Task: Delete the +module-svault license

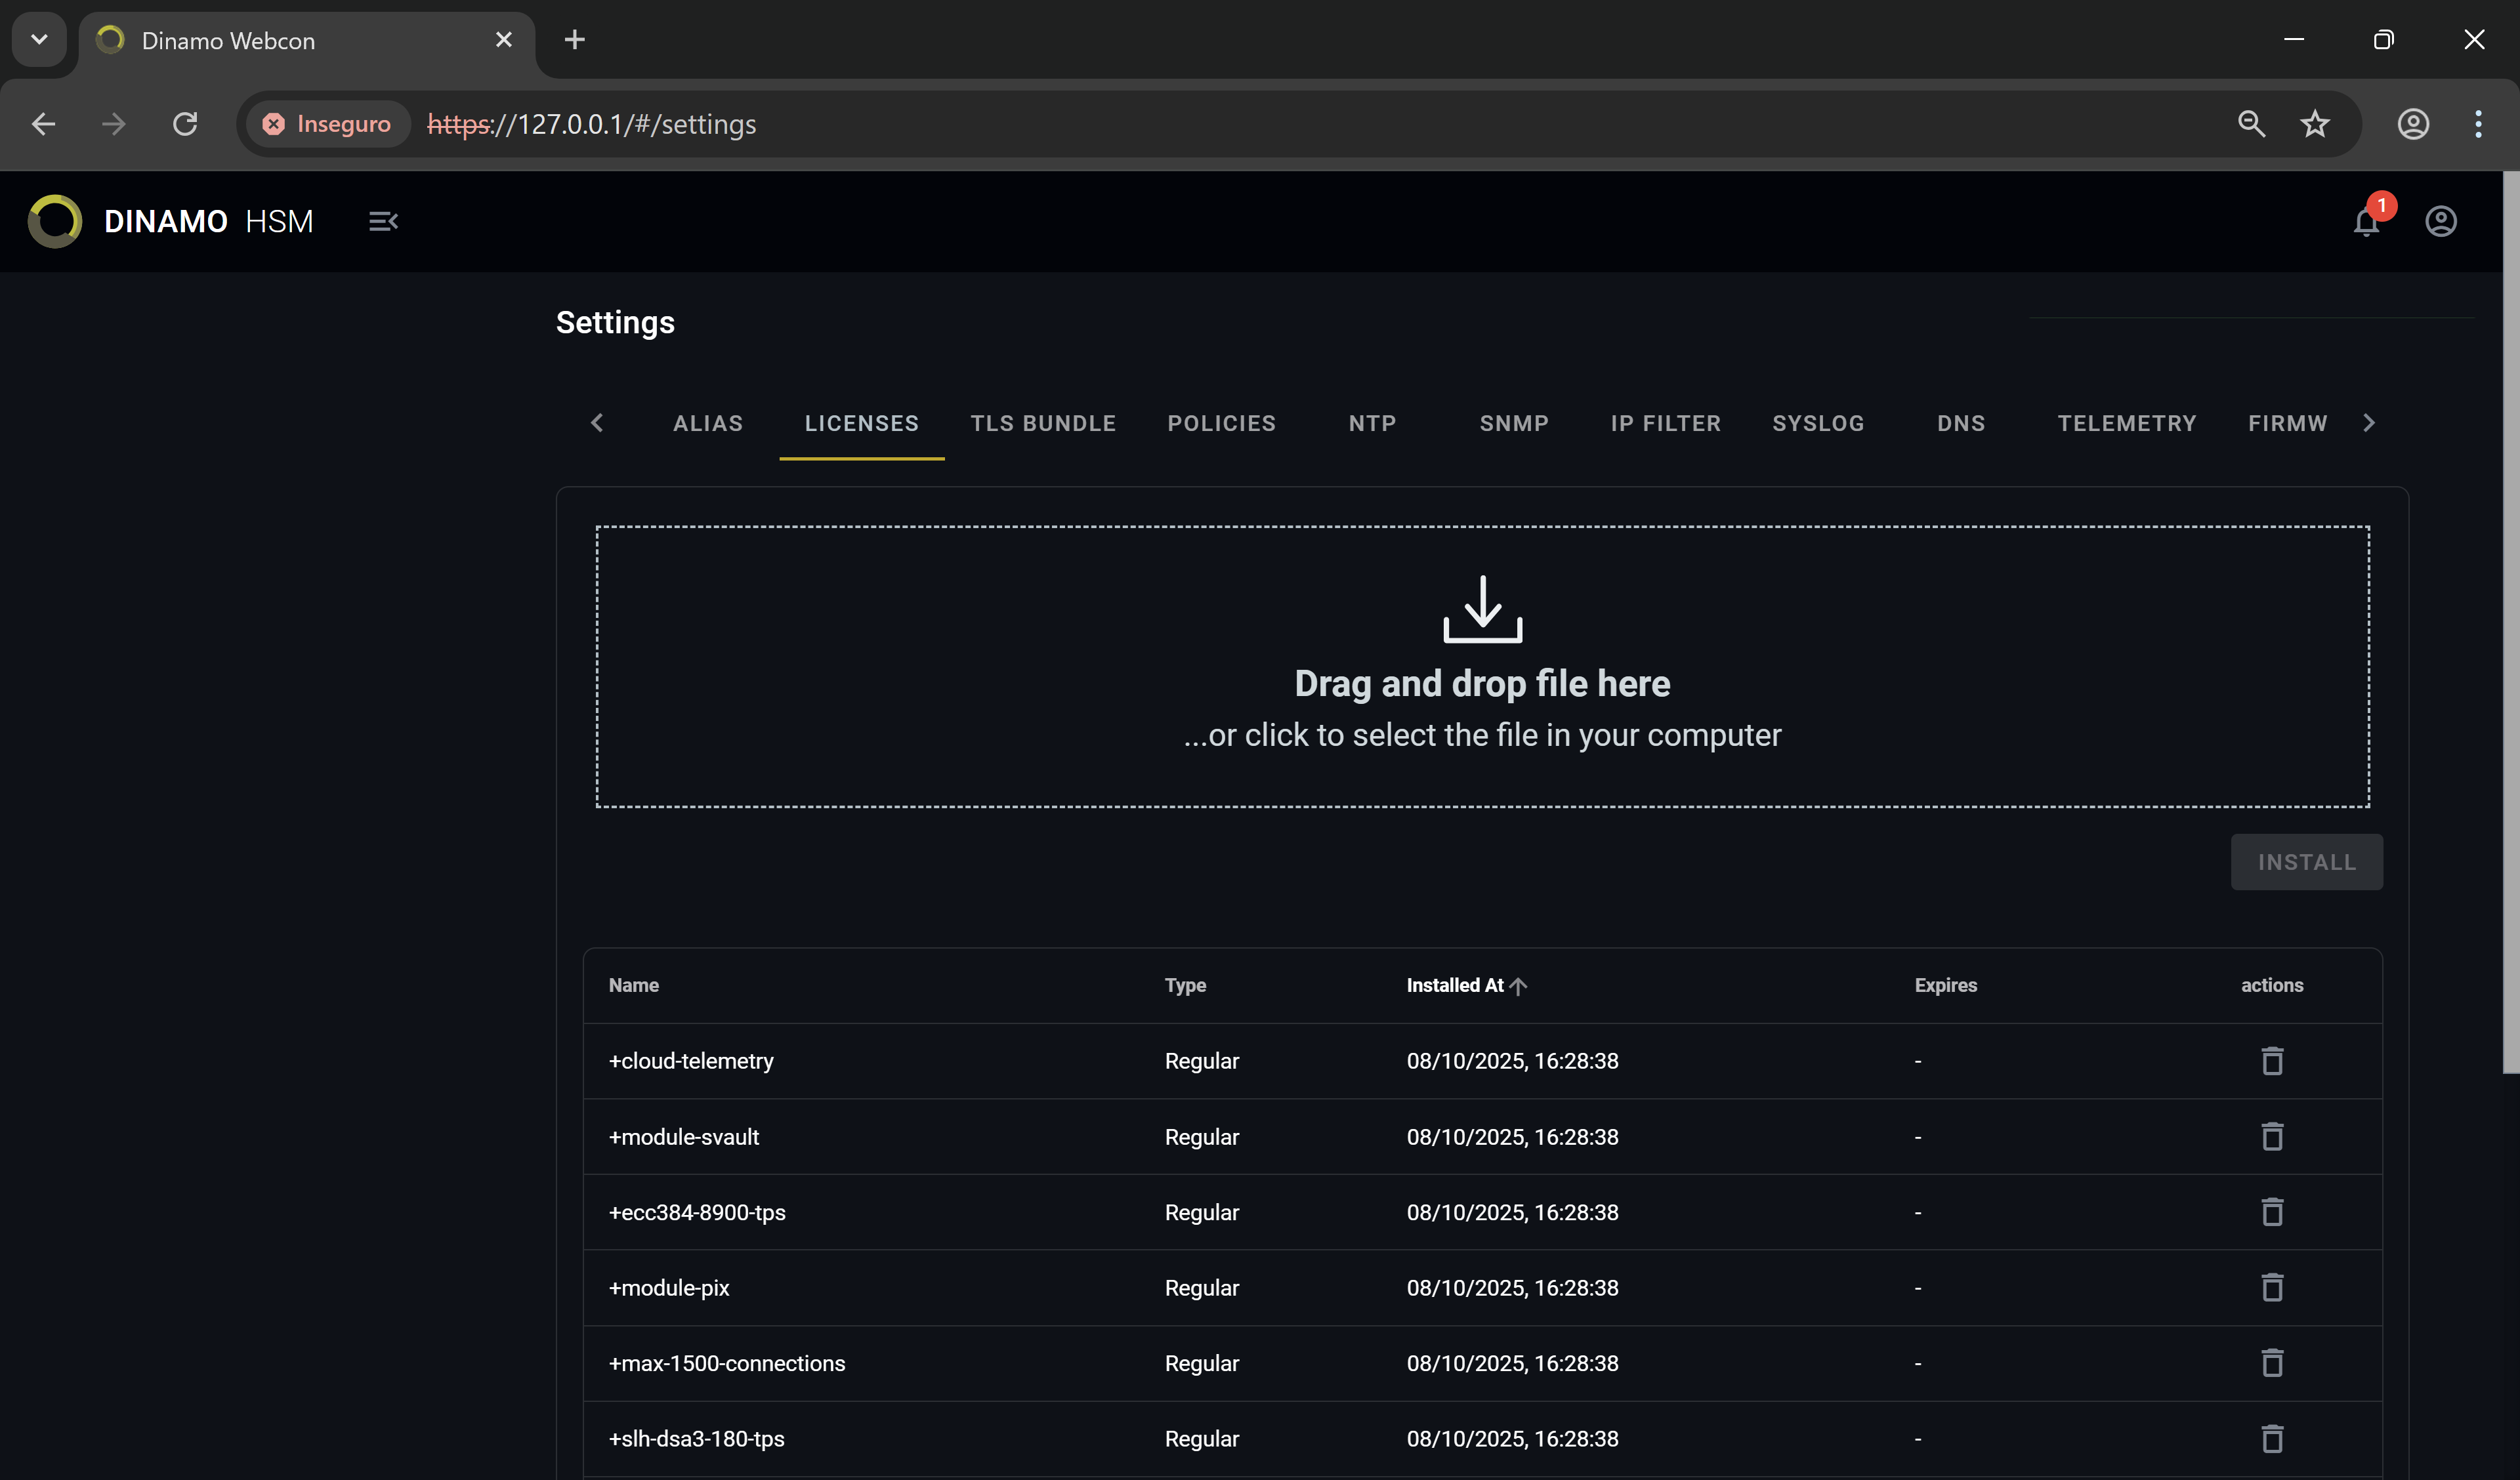Action: pyautogui.click(x=2272, y=1137)
